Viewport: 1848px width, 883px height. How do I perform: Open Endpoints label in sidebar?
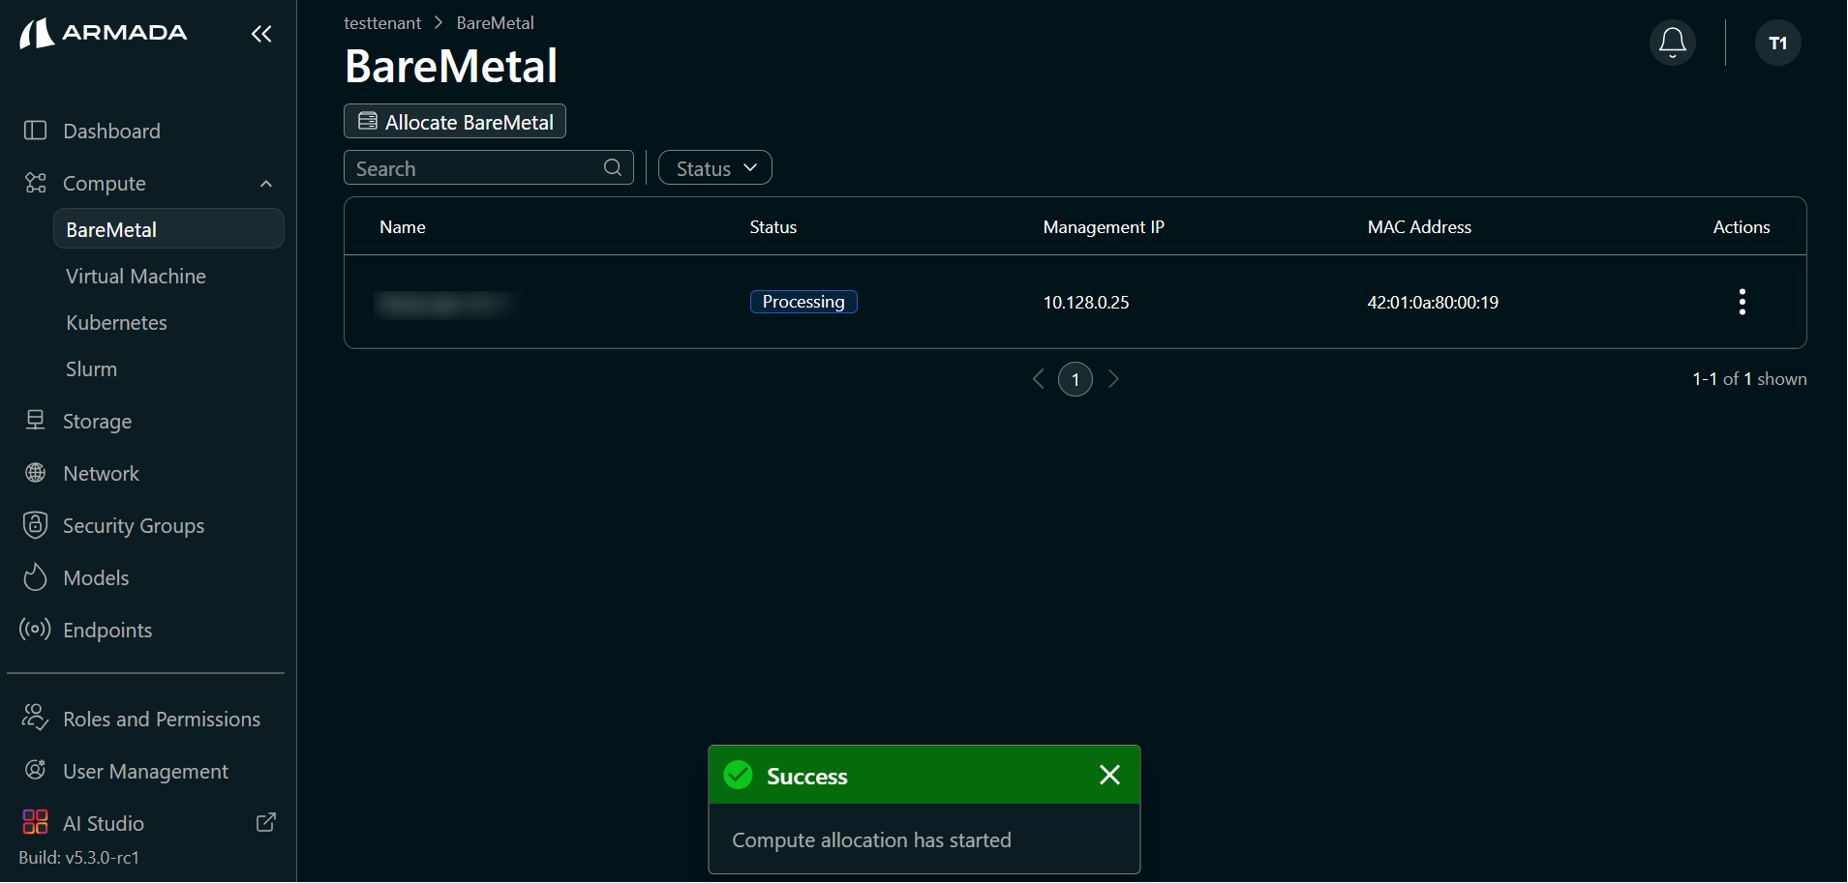pyautogui.click(x=107, y=631)
